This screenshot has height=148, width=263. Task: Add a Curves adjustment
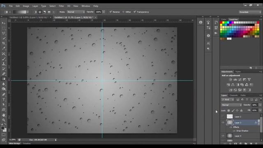tap(240, 79)
